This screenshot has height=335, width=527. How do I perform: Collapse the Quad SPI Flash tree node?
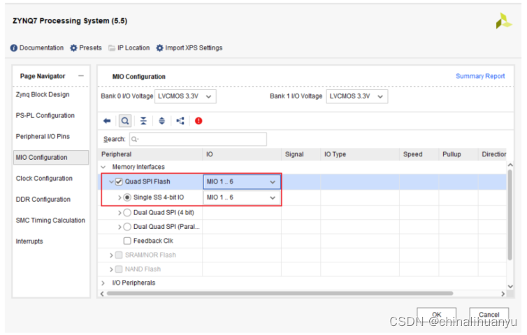coord(111,181)
